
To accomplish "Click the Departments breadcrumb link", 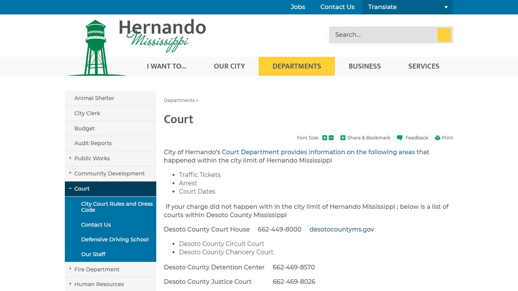I will tap(179, 100).
